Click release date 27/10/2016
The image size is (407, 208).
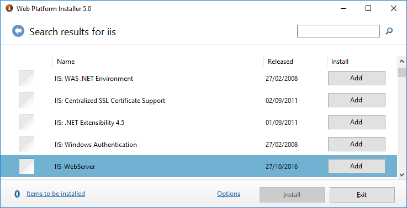tap(282, 167)
